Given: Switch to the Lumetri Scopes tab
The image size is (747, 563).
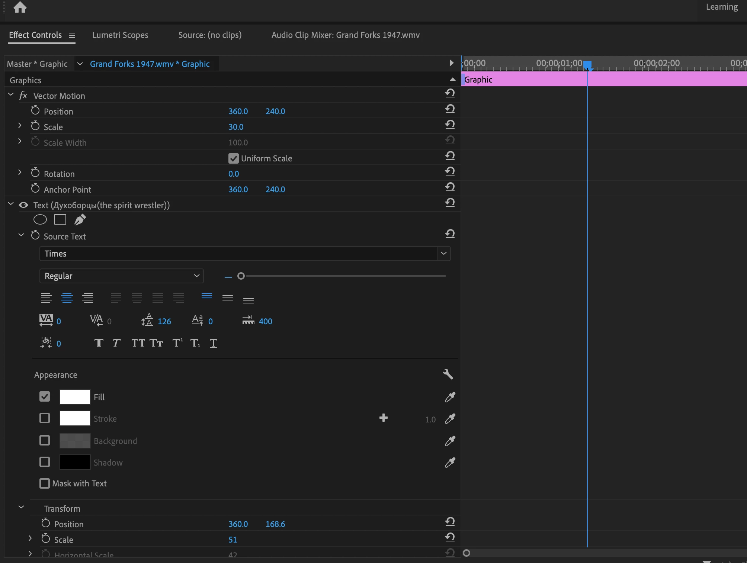Looking at the screenshot, I should pos(120,35).
